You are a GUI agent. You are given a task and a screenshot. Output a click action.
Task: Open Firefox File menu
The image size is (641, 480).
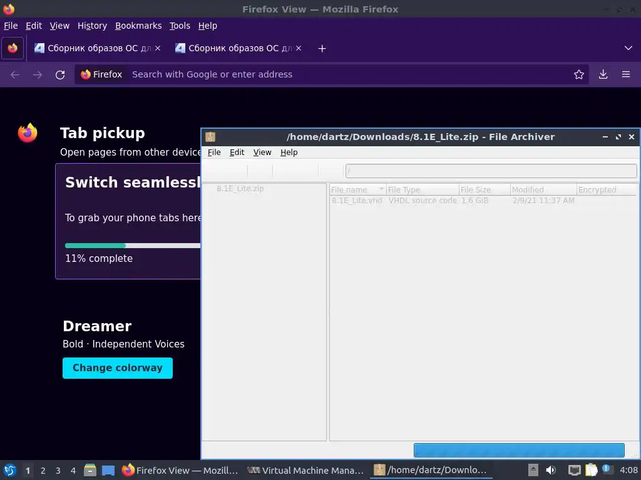click(x=11, y=26)
